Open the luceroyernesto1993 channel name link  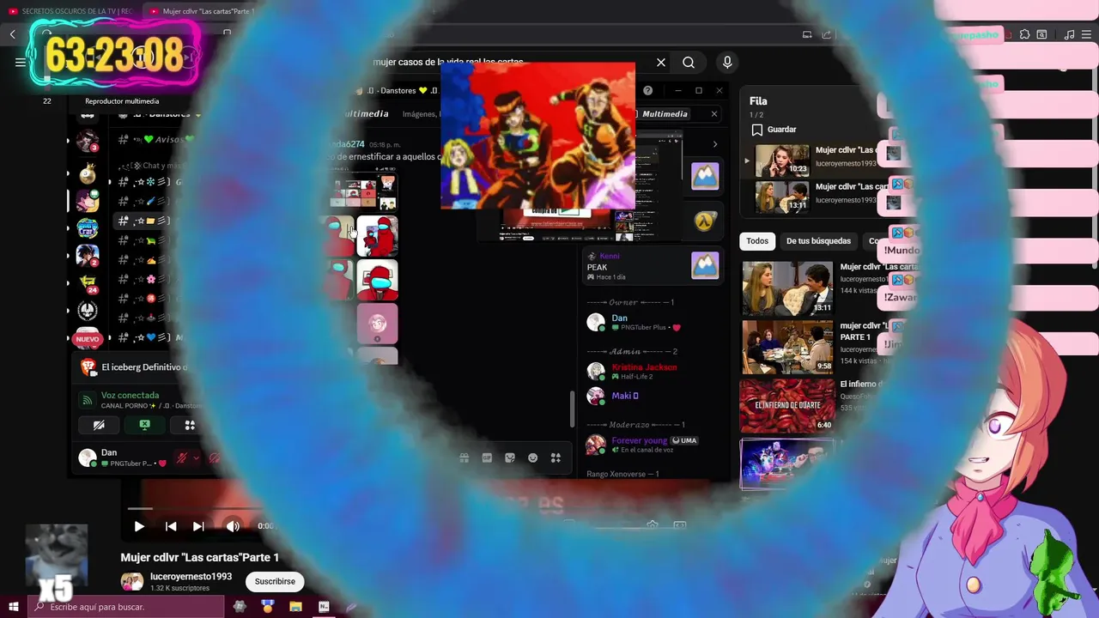[x=191, y=577]
